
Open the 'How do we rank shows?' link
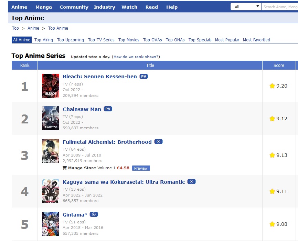coord(136,57)
